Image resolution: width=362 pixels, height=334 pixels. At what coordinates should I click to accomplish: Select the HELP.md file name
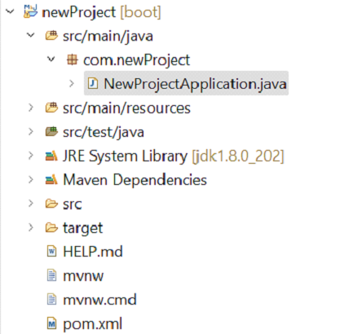coord(93,252)
